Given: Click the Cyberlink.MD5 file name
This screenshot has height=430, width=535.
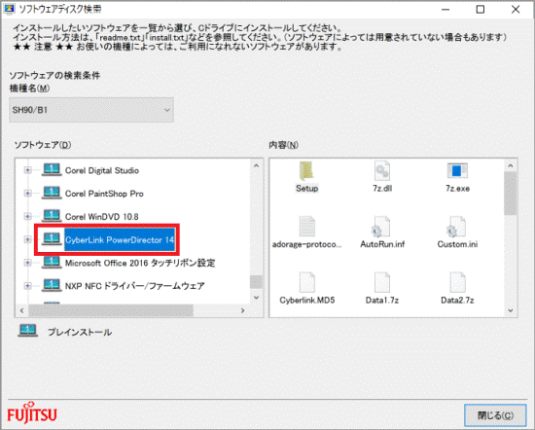Looking at the screenshot, I should pyautogui.click(x=306, y=301).
